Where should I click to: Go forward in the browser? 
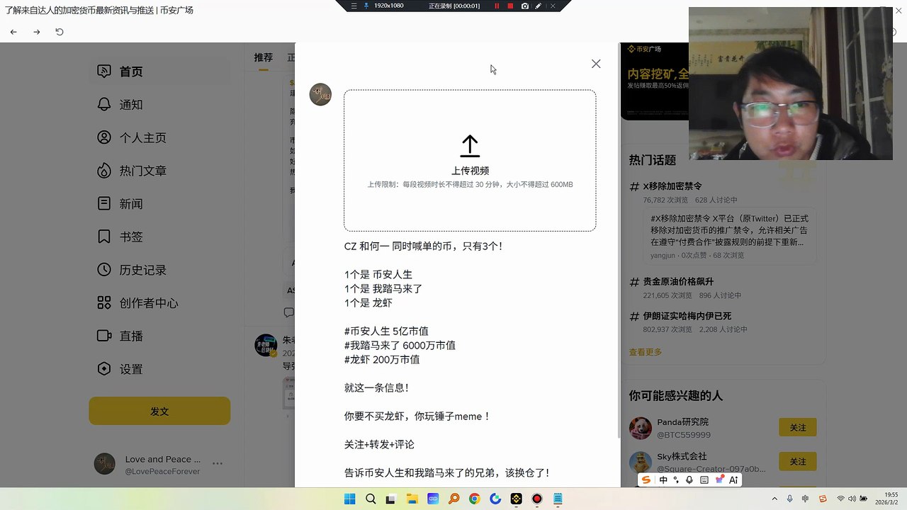tap(37, 32)
